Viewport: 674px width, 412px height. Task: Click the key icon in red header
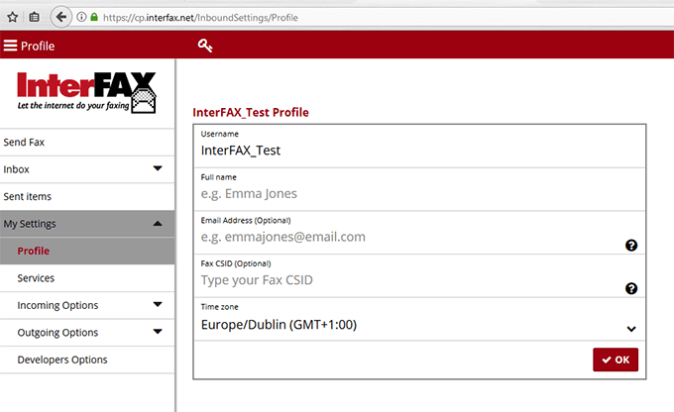click(x=205, y=46)
